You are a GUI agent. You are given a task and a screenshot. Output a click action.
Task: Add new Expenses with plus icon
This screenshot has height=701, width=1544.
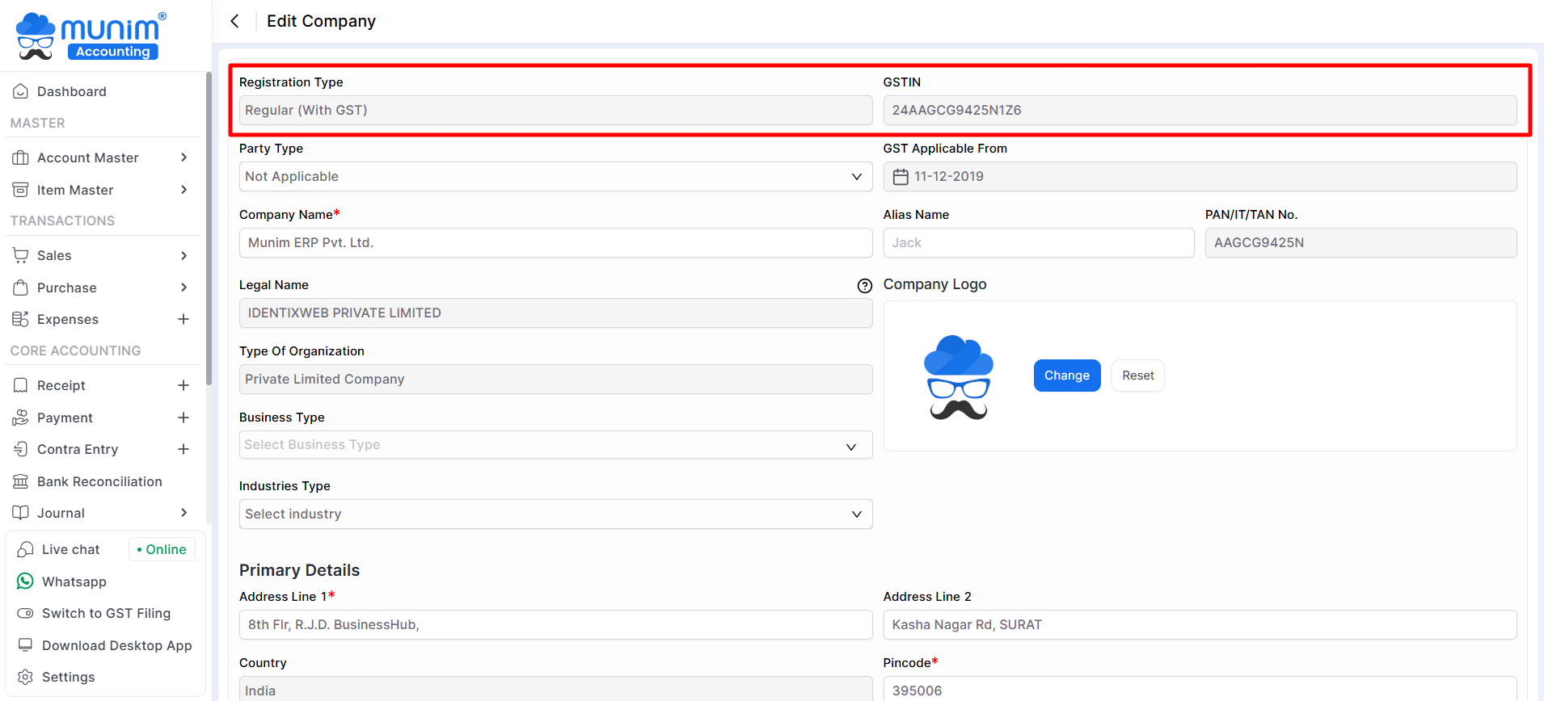point(184,319)
